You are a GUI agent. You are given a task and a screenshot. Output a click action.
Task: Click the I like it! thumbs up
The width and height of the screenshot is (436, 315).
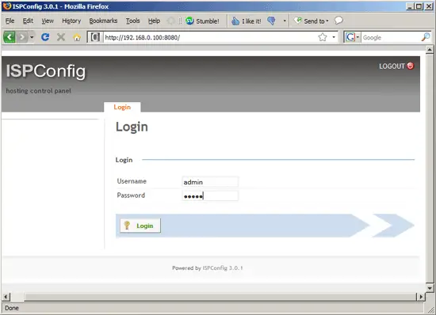pos(247,21)
